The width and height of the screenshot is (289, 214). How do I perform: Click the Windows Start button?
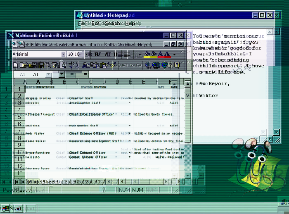[12, 209]
